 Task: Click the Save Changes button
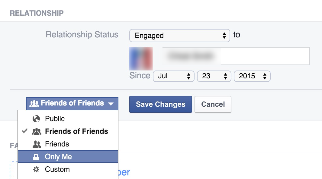coord(160,104)
